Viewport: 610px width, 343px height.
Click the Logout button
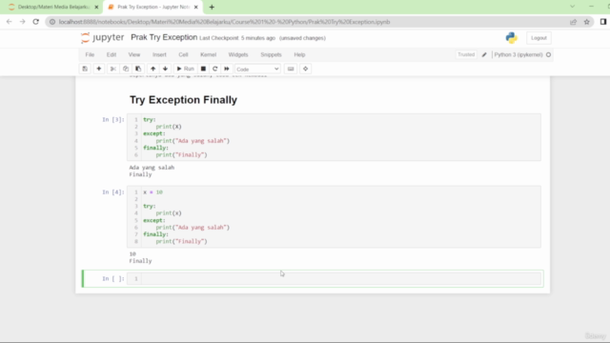coord(539,38)
